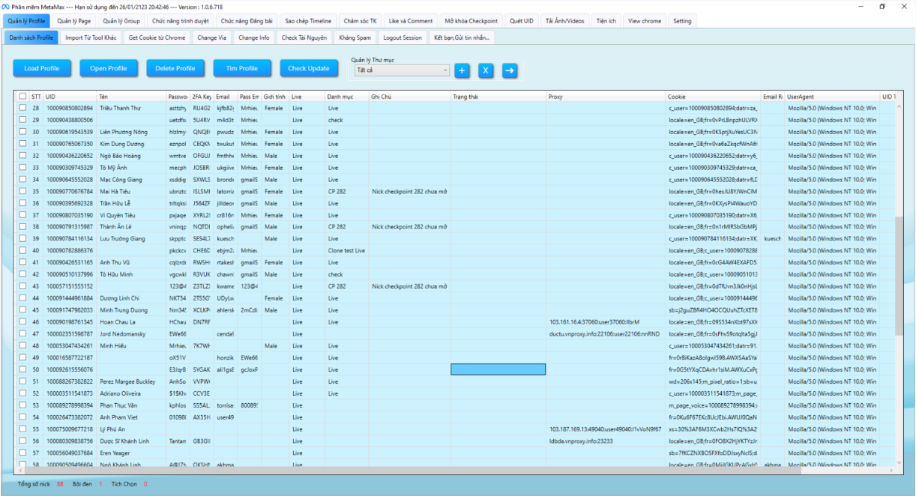Click the plus icon to add a folder
Image resolution: width=916 pixels, height=496 pixels.
tap(462, 70)
